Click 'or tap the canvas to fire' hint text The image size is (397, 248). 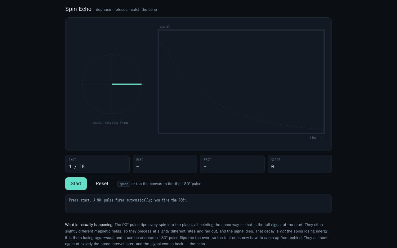pyautogui.click(x=166, y=184)
